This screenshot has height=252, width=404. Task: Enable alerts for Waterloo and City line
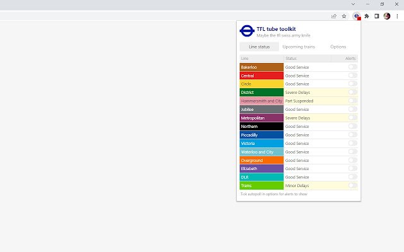pyautogui.click(x=353, y=152)
